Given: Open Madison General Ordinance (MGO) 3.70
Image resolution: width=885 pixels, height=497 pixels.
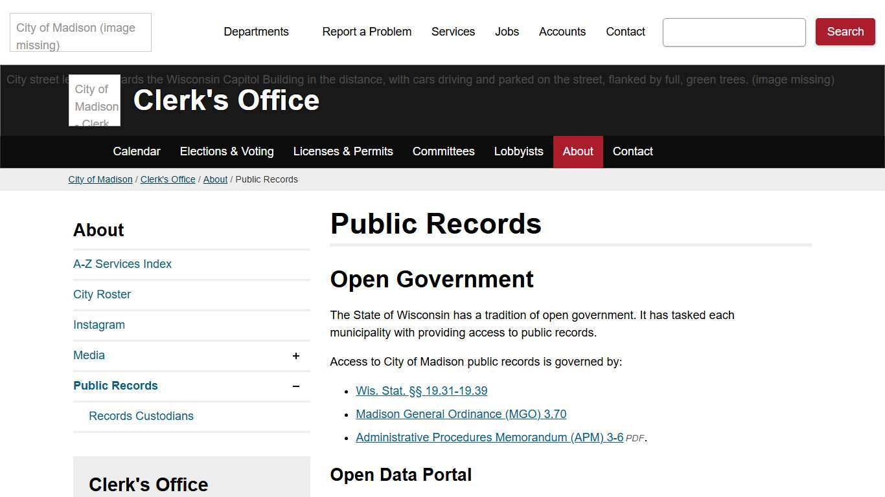Looking at the screenshot, I should pyautogui.click(x=461, y=414).
